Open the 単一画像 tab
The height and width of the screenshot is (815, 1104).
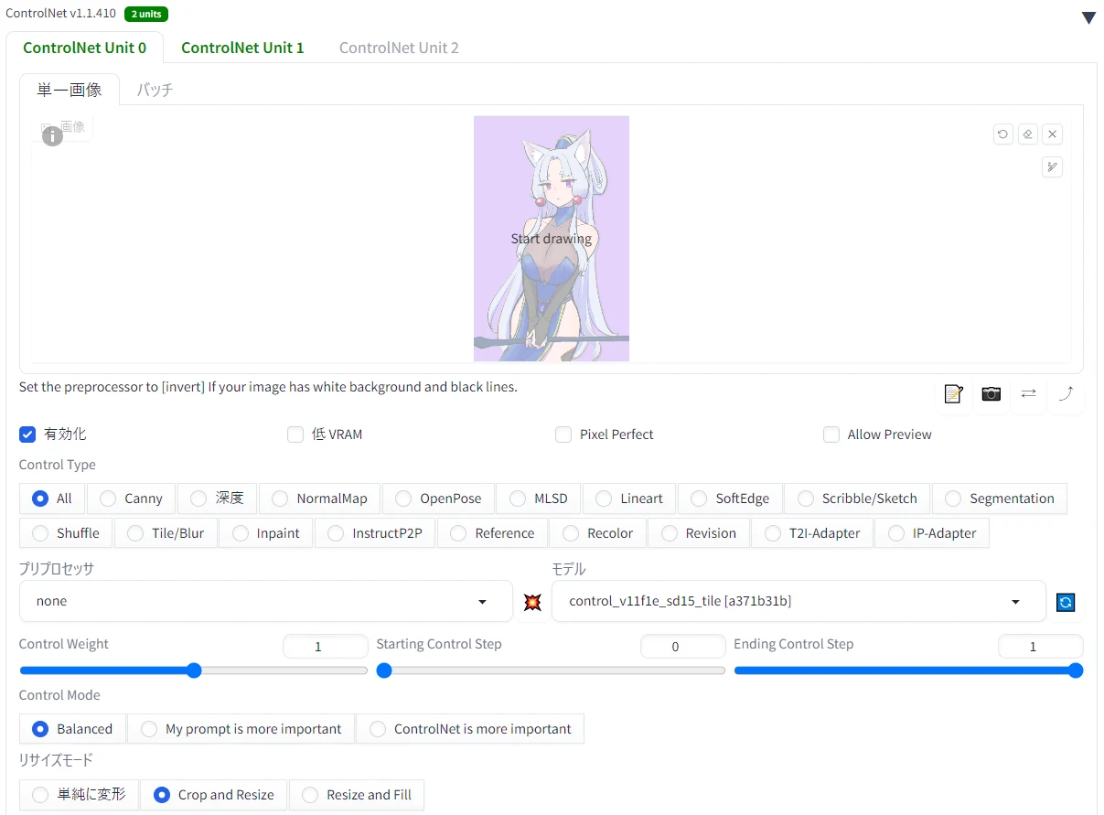point(70,90)
